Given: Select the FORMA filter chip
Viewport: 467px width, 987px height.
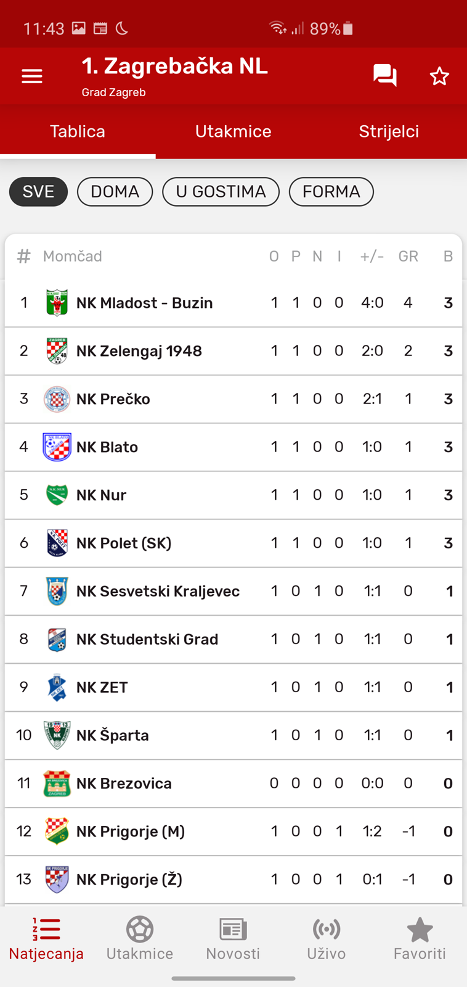Looking at the screenshot, I should [x=331, y=192].
